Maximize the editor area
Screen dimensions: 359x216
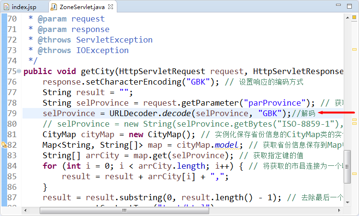click(x=349, y=6)
